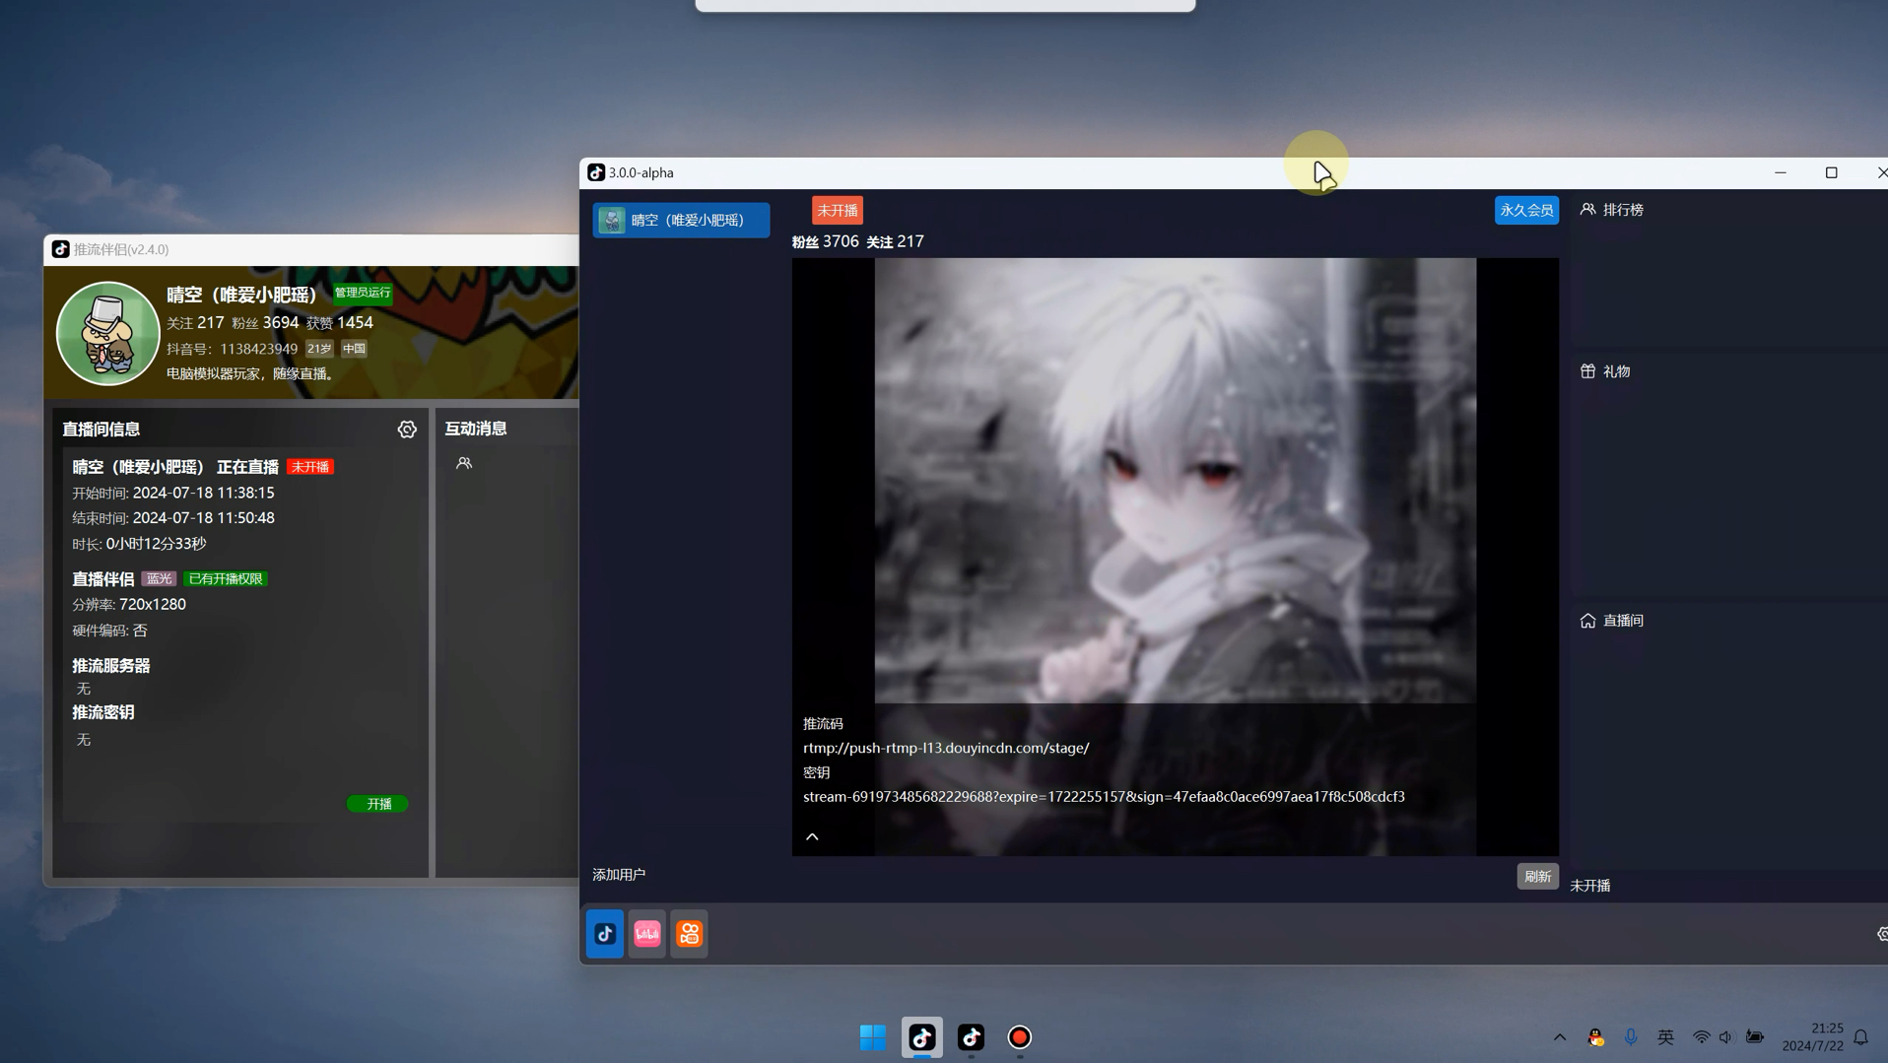Click the rtmp push URL text
Screen dimensions: 1888x1063
click(946, 748)
